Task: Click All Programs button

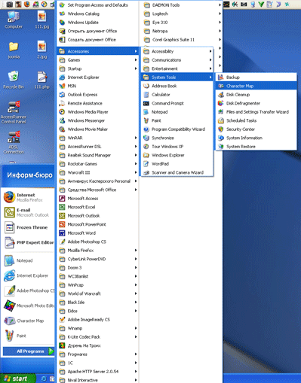Action: pos(29,351)
